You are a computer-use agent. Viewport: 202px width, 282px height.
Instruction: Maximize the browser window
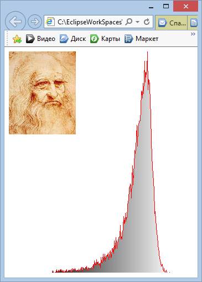[x=166, y=7]
